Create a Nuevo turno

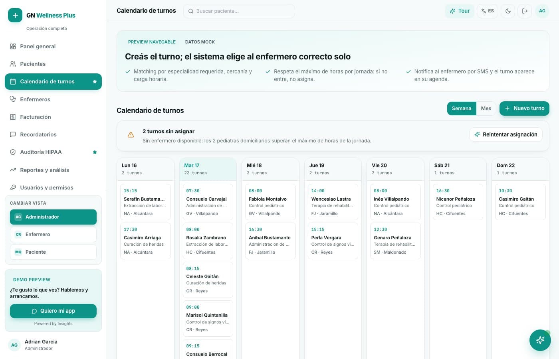(x=524, y=108)
